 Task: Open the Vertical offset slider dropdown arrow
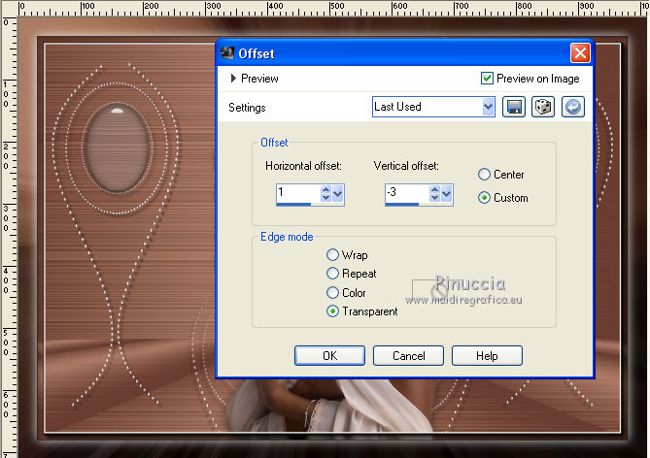point(447,193)
